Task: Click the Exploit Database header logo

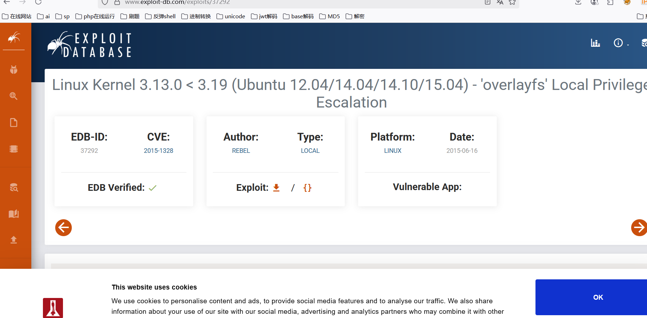Action: pyautogui.click(x=89, y=45)
